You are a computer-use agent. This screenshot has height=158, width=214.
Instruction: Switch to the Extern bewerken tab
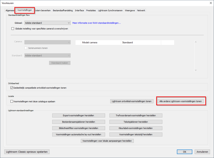(x=43, y=10)
